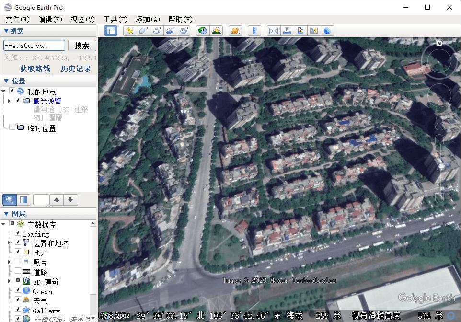Open the 视图(V) menu
461x322 pixels.
[x=82, y=19]
